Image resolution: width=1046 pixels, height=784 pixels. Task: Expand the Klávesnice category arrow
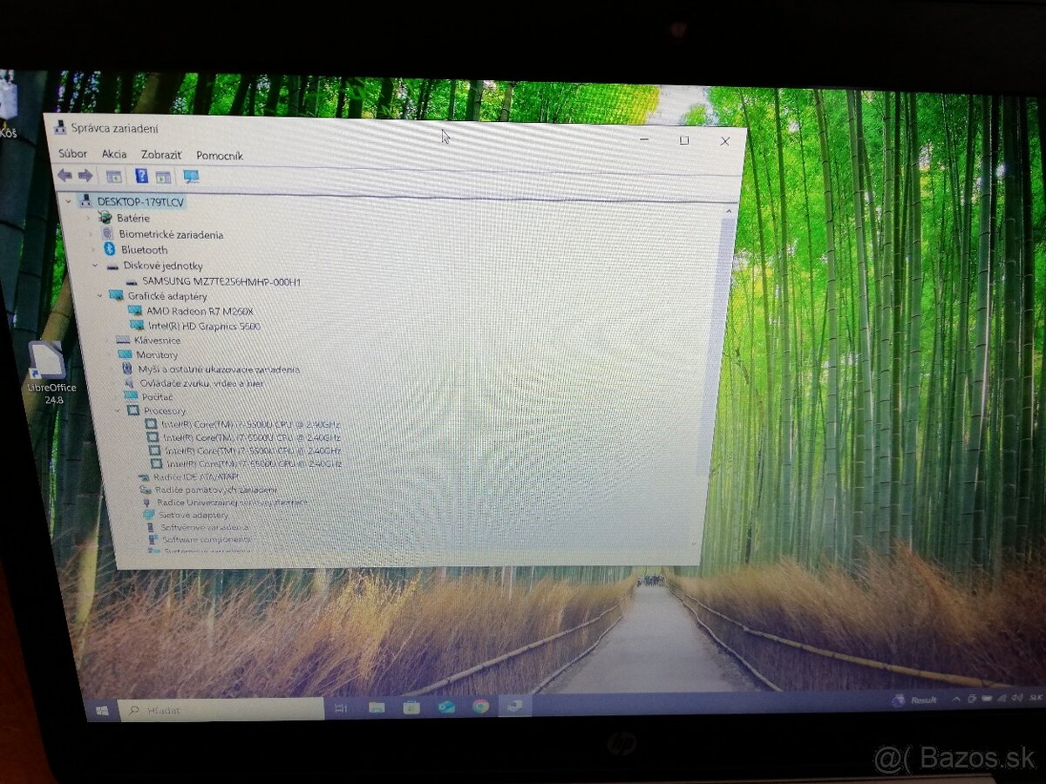point(106,340)
